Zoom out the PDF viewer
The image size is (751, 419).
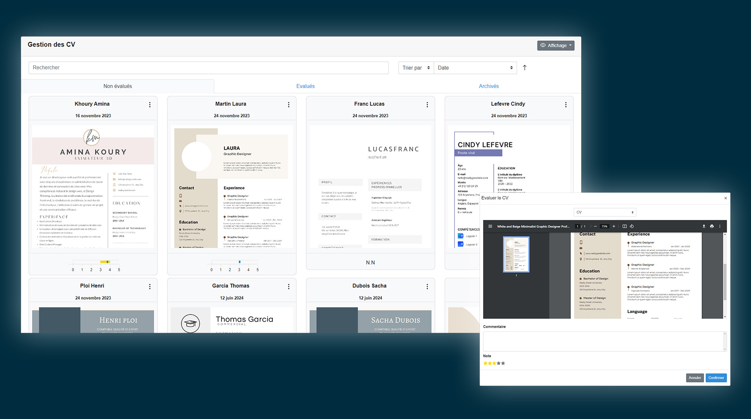595,227
